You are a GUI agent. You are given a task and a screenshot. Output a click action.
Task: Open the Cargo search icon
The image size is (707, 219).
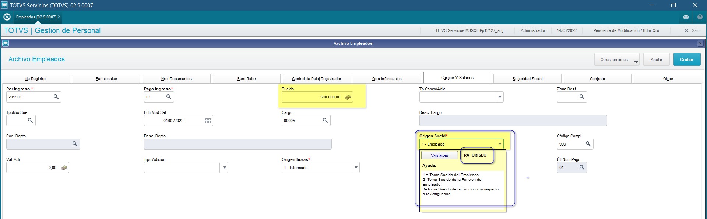pyautogui.click(x=325, y=121)
